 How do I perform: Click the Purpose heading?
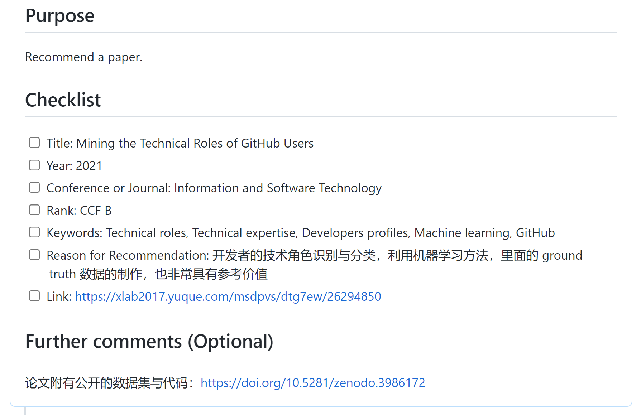(59, 16)
